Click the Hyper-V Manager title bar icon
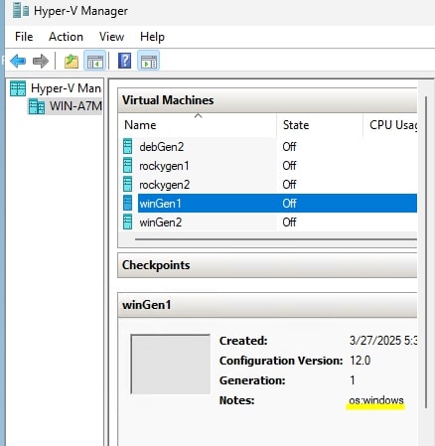 click(21, 11)
